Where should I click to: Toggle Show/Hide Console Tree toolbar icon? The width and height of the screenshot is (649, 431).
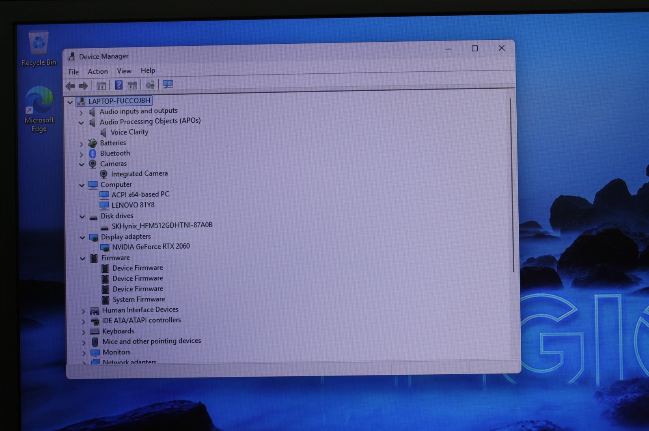click(101, 86)
